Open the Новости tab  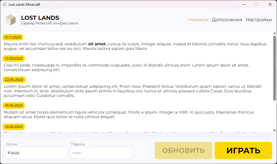(x=198, y=20)
